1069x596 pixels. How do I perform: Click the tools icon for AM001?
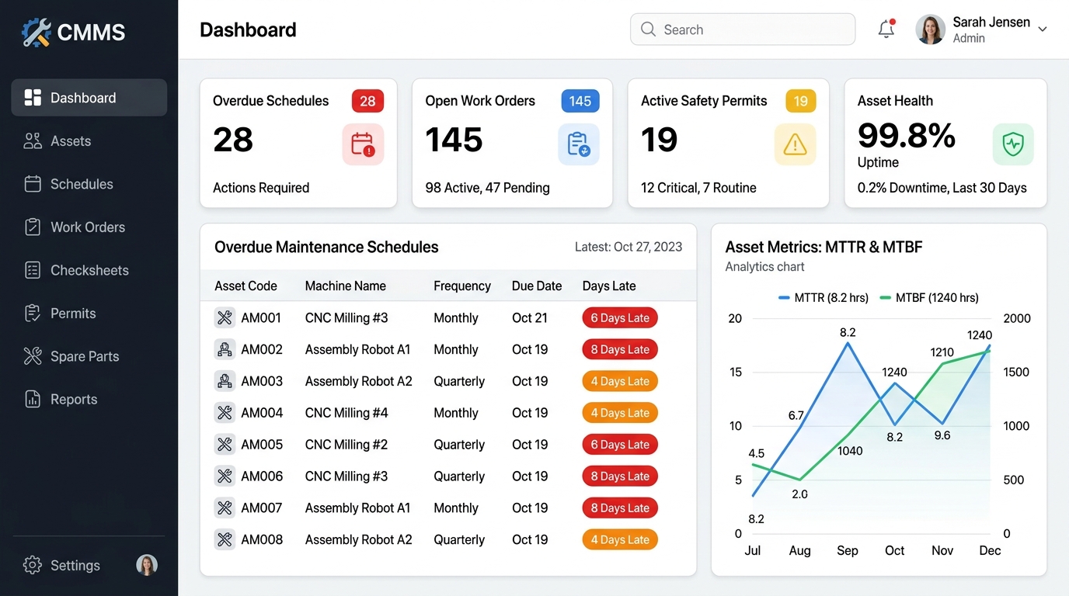[x=225, y=317]
